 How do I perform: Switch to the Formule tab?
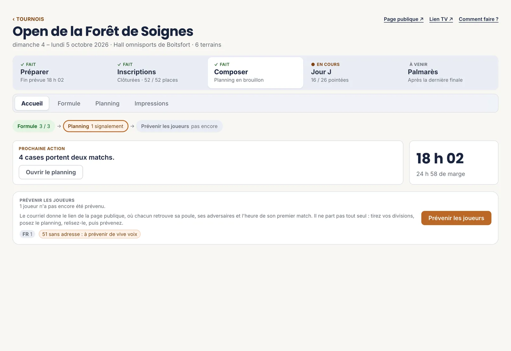coord(69,103)
